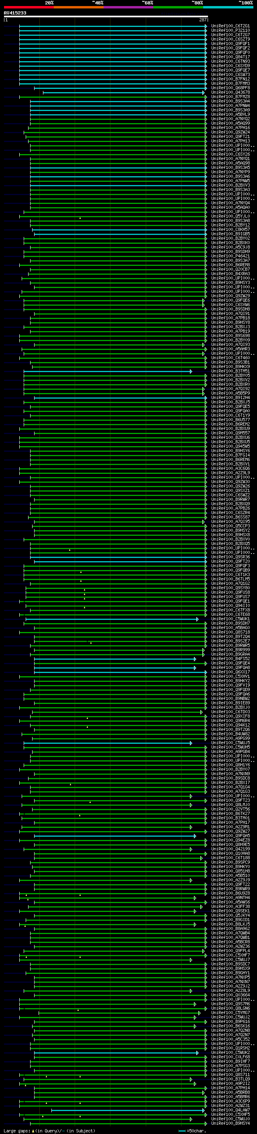Click the green ~80% identity legend segment
This screenshot has width=257, height=1134.
tap(178, 7)
